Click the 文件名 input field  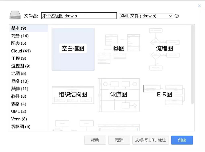pos(79,16)
